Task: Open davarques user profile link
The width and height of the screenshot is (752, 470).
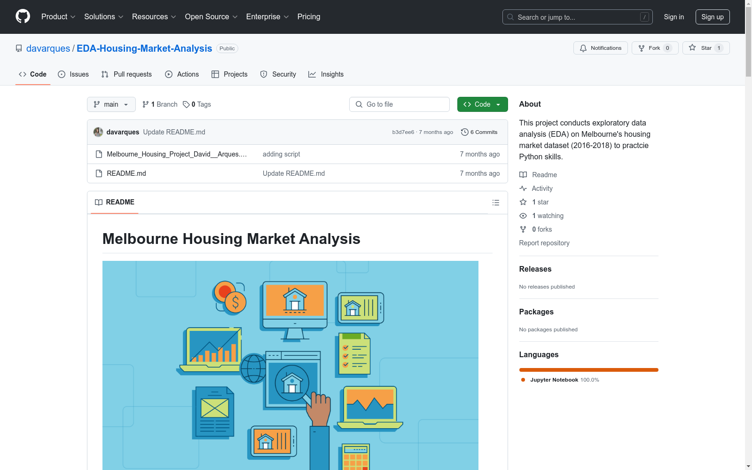Action: 48,48
